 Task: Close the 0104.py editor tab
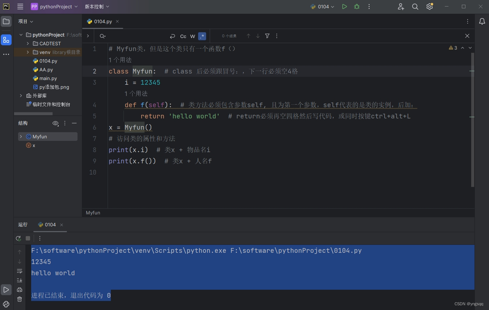(x=117, y=21)
